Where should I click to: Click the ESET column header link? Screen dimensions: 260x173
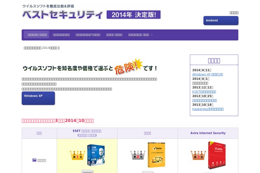87,133
